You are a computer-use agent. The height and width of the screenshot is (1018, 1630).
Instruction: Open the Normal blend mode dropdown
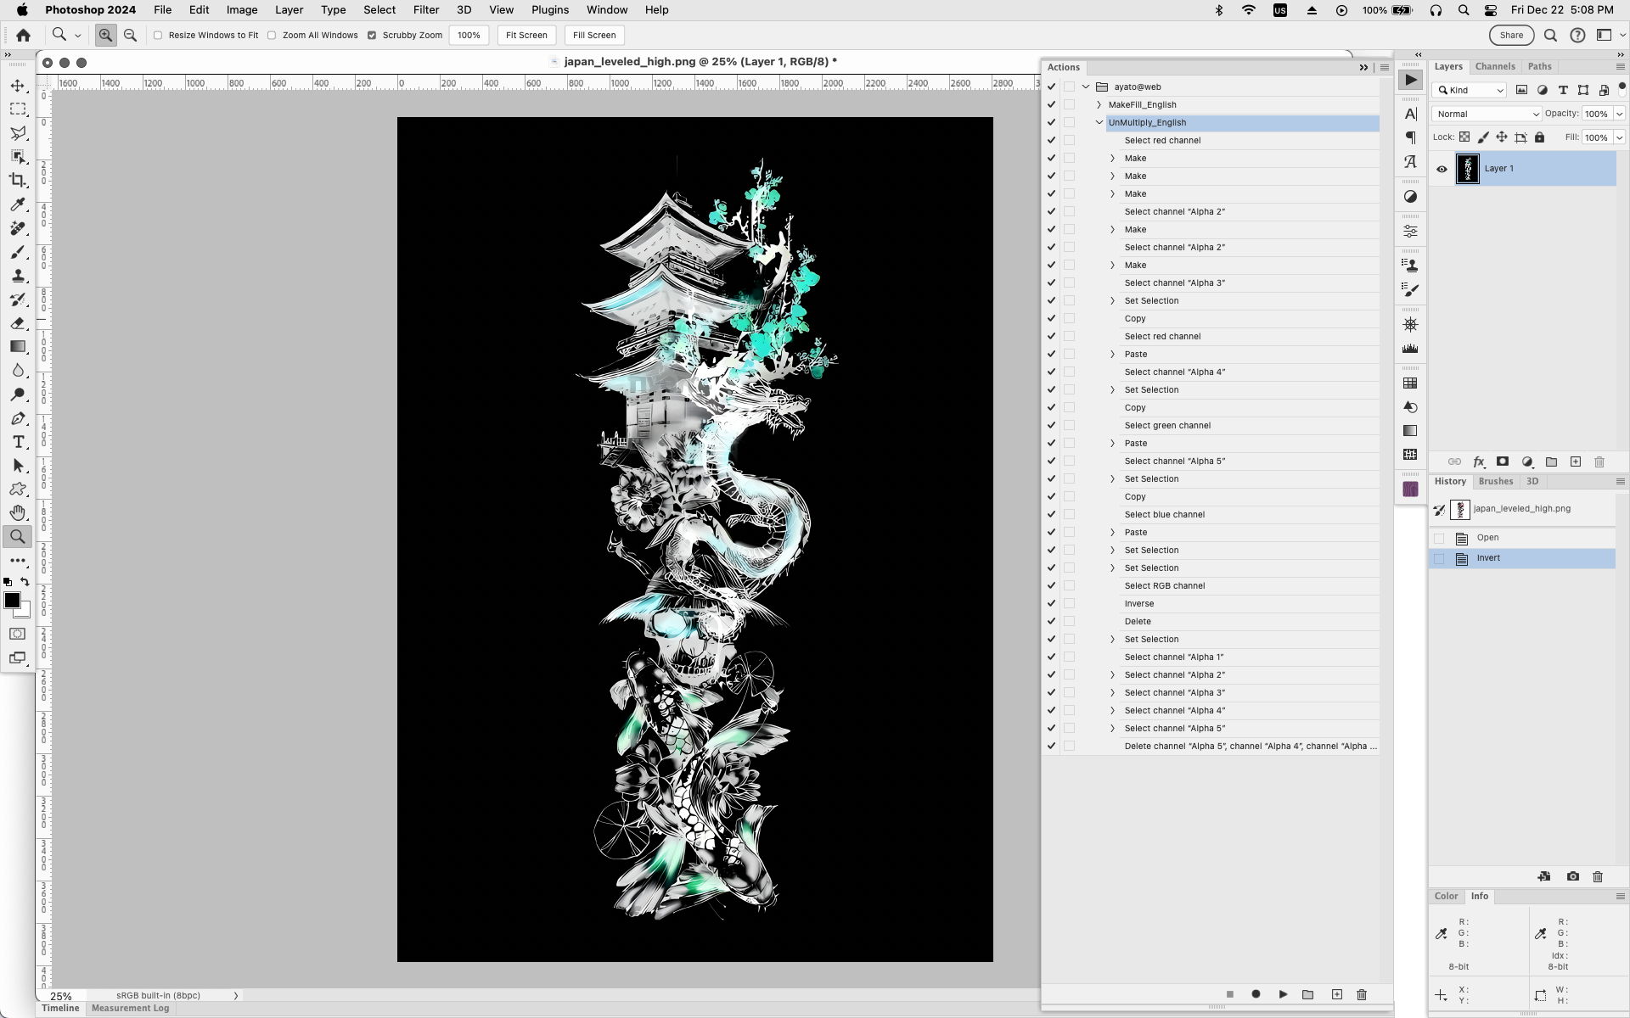pos(1486,113)
